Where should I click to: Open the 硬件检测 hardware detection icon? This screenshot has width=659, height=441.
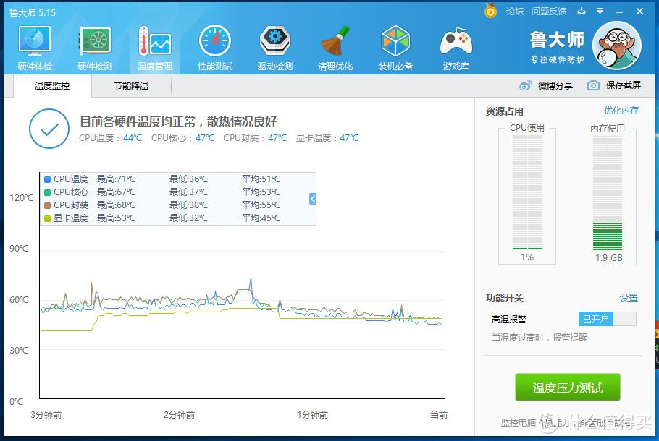point(95,40)
